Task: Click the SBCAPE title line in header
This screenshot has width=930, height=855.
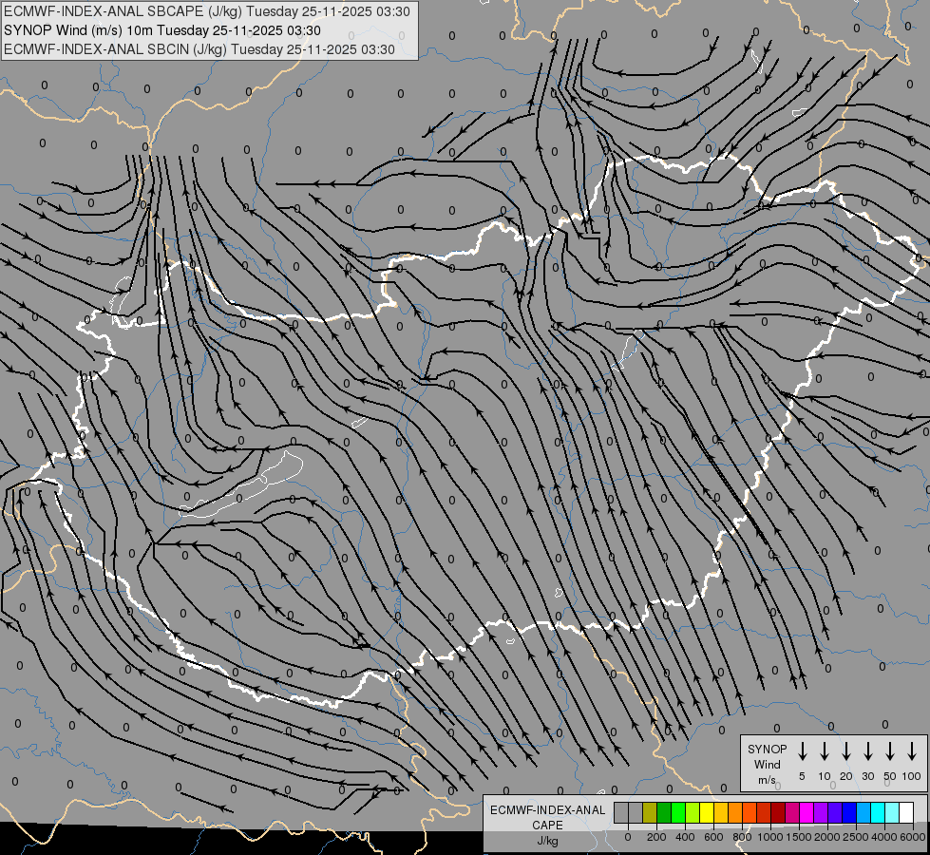Action: click(x=206, y=11)
